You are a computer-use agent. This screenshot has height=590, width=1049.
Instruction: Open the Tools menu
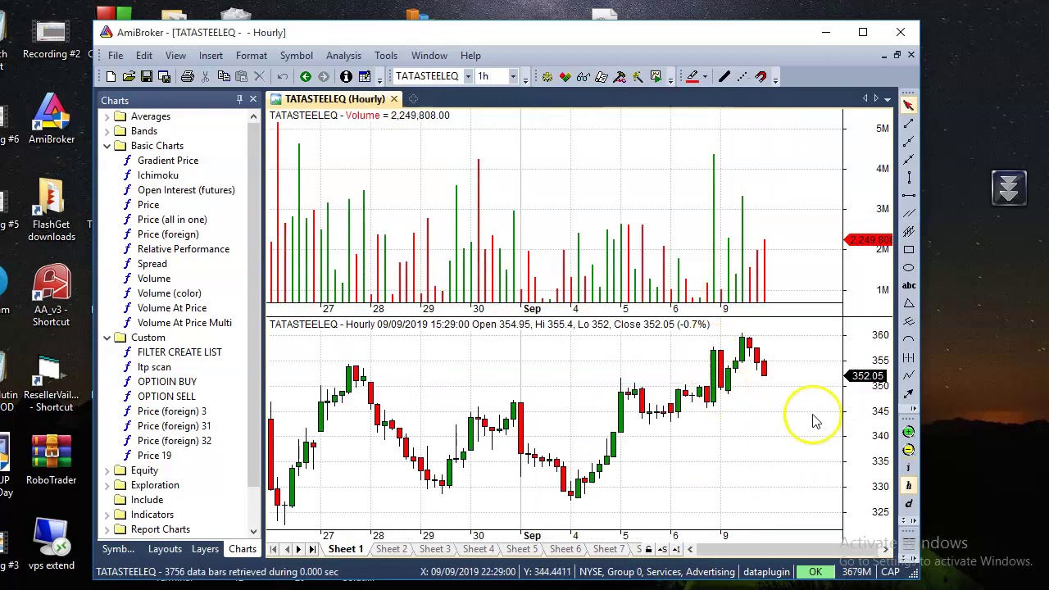[x=386, y=56]
